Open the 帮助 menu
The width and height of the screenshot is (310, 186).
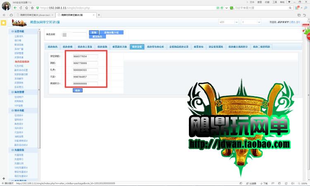[x=282, y=2]
